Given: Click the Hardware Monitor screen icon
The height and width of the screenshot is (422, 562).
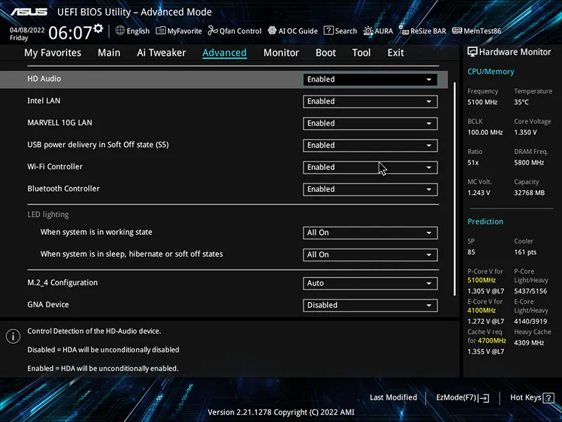Looking at the screenshot, I should click(x=472, y=52).
